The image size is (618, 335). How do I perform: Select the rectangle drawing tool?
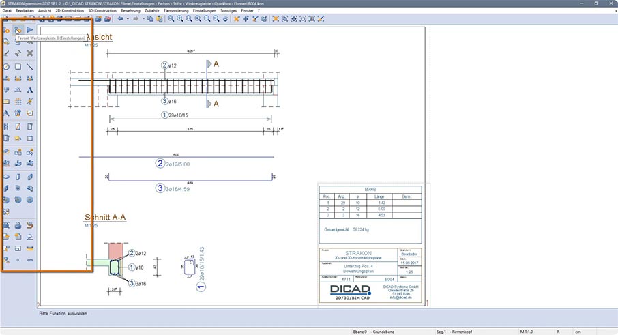[18, 67]
